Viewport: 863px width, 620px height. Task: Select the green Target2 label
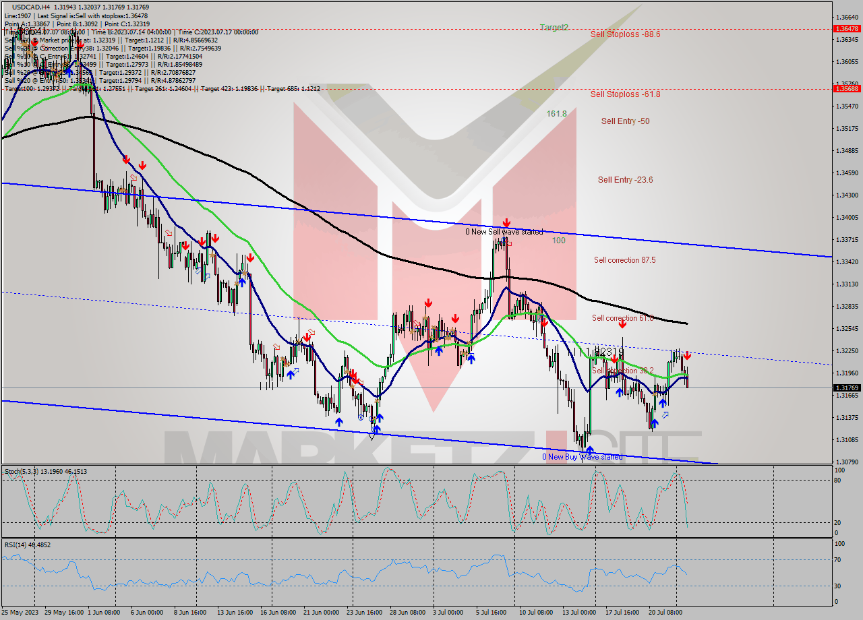click(554, 28)
